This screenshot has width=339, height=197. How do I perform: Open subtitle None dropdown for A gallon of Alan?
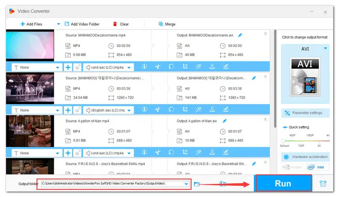pos(37,153)
